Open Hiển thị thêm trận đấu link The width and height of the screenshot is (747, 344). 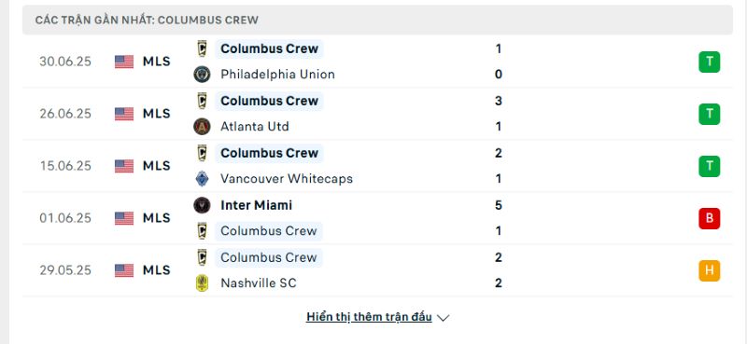[x=369, y=317]
